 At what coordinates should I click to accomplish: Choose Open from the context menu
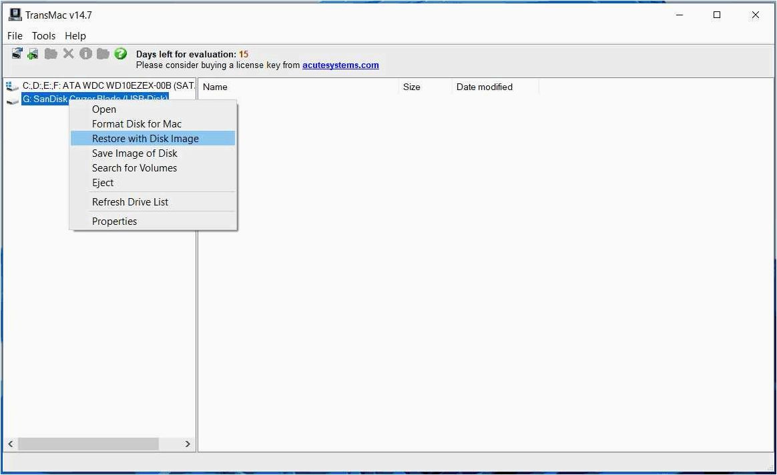click(x=153, y=109)
